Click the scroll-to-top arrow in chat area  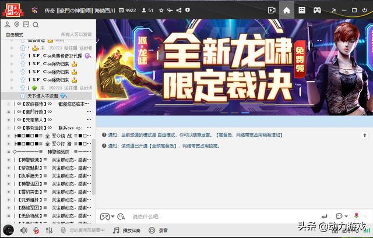click(x=365, y=136)
